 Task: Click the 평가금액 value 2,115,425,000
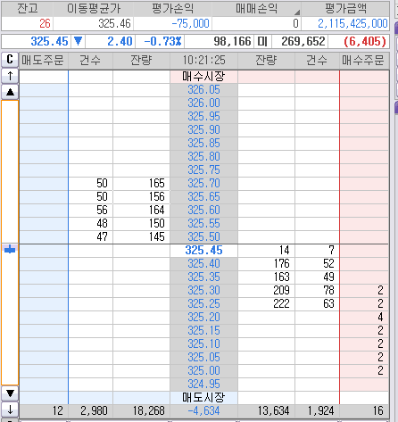tap(345, 23)
